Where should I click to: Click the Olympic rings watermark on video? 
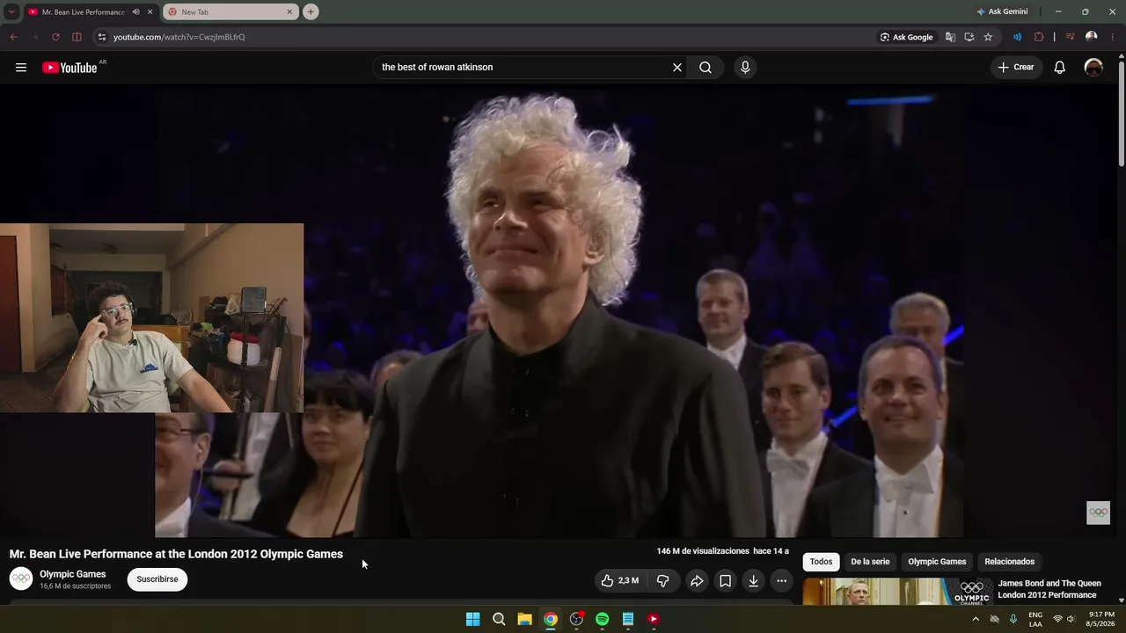[x=1098, y=513]
